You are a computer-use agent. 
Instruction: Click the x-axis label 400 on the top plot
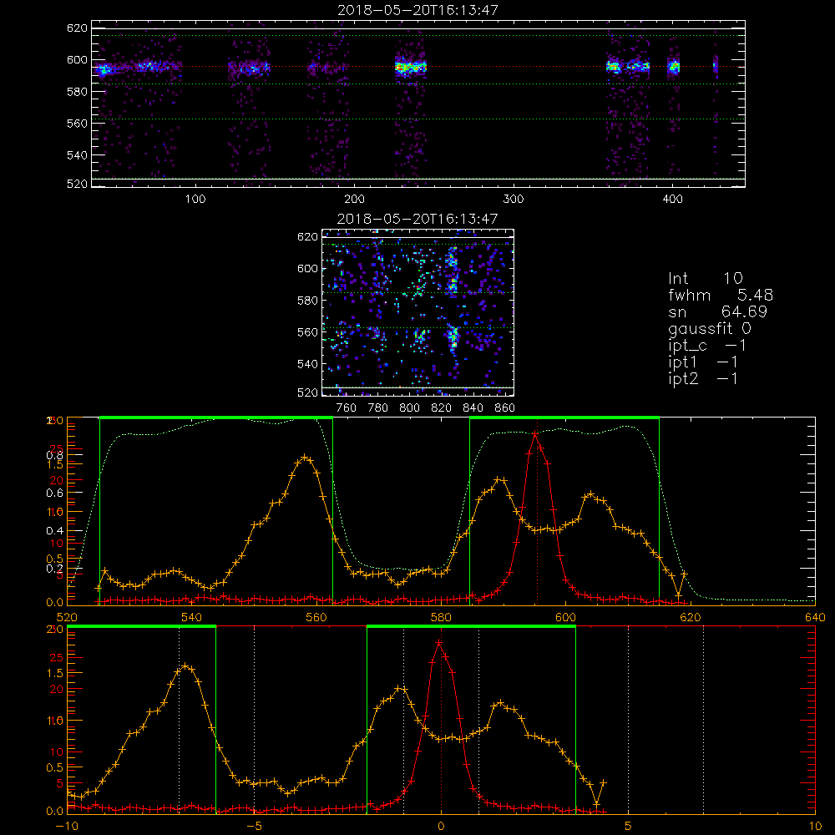coord(672,200)
